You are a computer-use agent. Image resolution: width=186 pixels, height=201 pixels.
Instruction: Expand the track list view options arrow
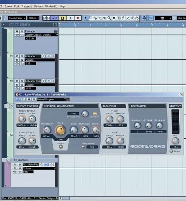click(x=4, y=25)
